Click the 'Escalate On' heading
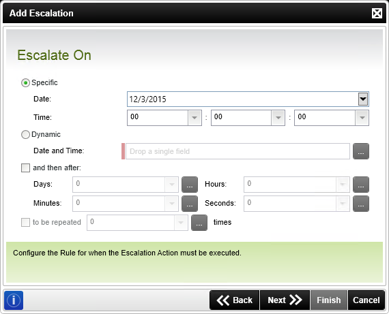Image resolution: width=389 pixels, height=314 pixels. [55, 55]
